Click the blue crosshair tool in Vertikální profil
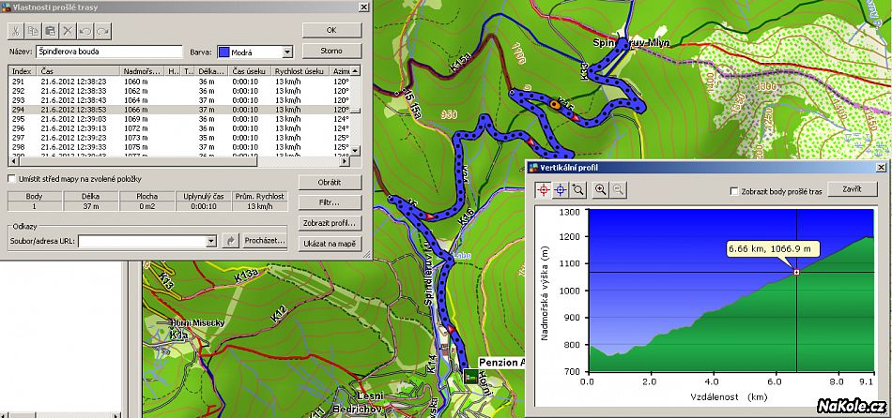 click(x=561, y=190)
